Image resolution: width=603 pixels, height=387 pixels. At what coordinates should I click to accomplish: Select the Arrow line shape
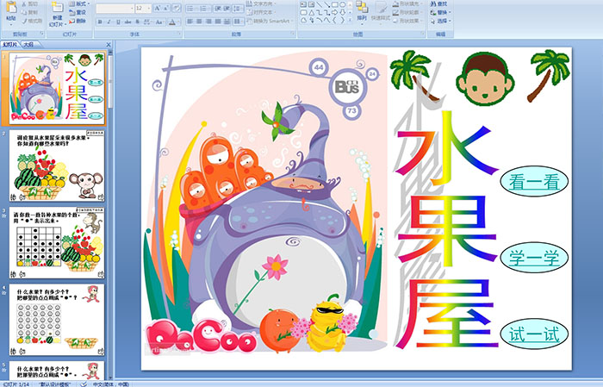326,4
